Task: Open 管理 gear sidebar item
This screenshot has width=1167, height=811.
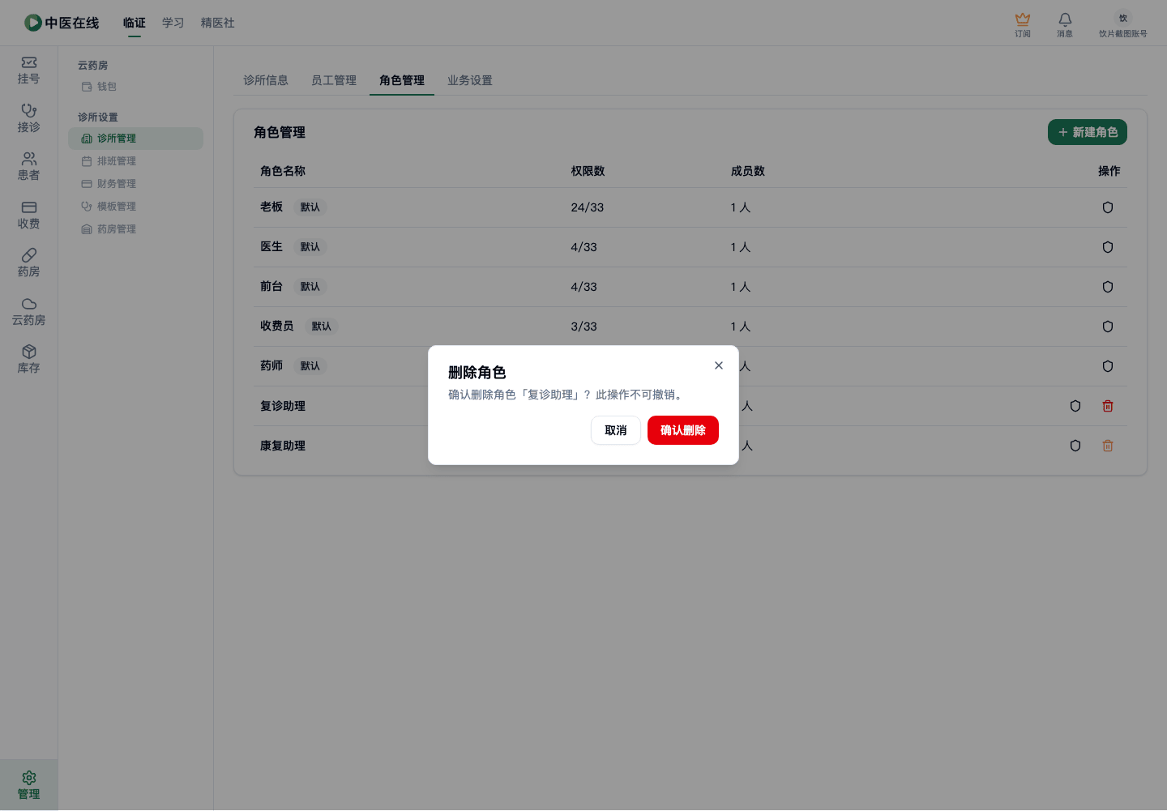Action: [29, 785]
